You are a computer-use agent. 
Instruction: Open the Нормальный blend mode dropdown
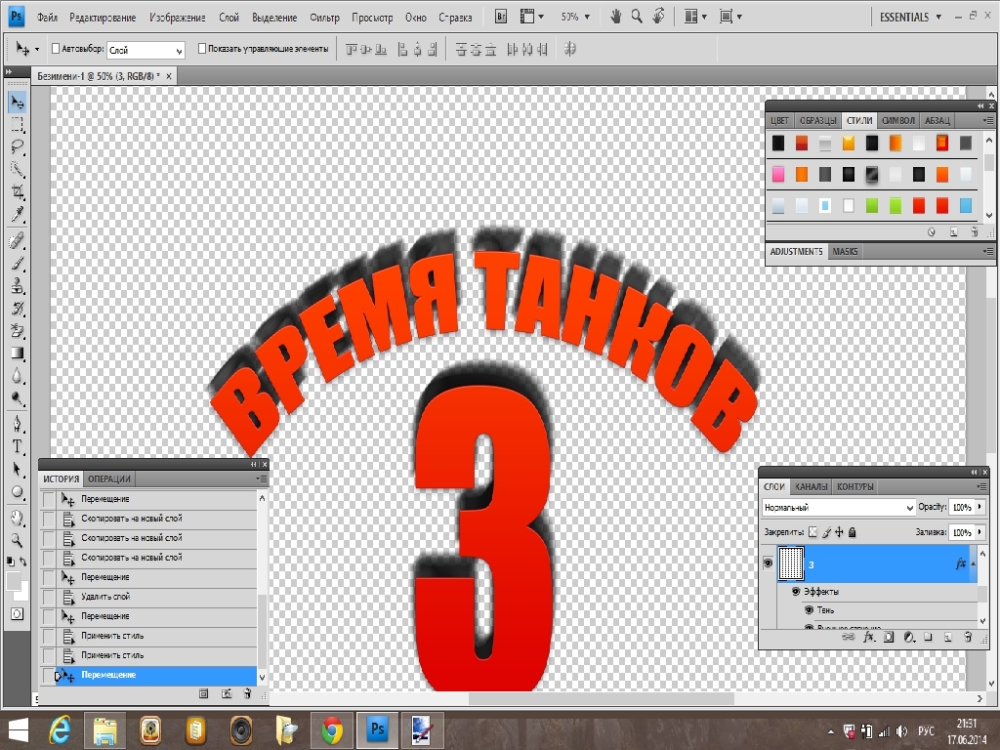click(838, 508)
